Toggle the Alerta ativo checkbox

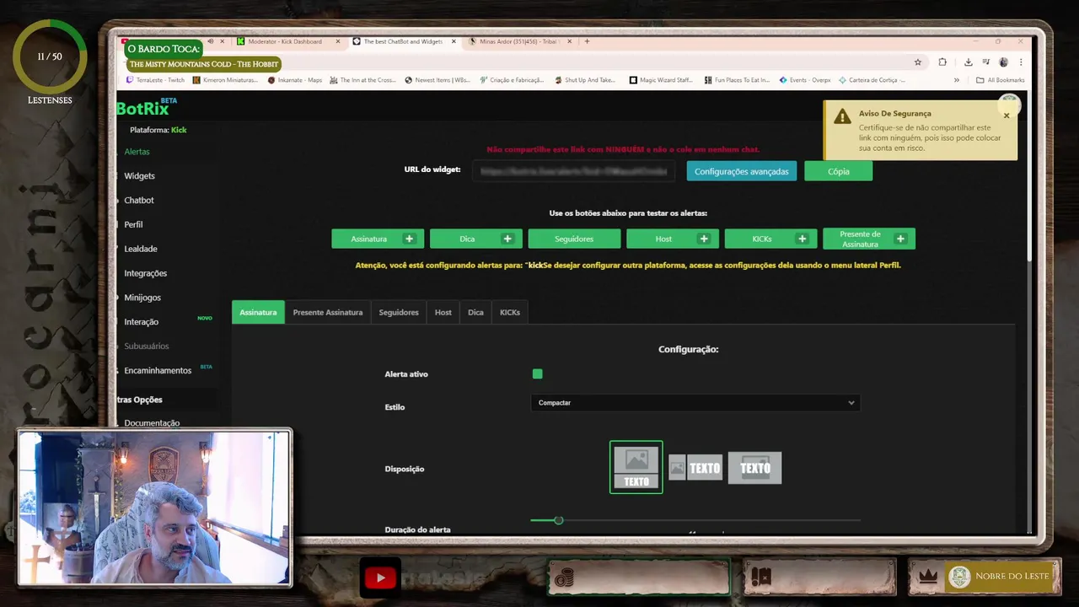click(537, 373)
